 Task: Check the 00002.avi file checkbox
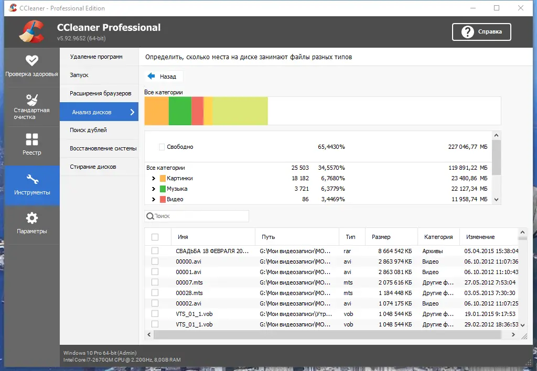coord(155,303)
